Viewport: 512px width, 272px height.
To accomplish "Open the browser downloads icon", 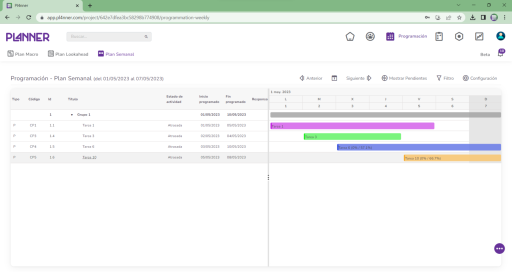I will click(x=472, y=17).
